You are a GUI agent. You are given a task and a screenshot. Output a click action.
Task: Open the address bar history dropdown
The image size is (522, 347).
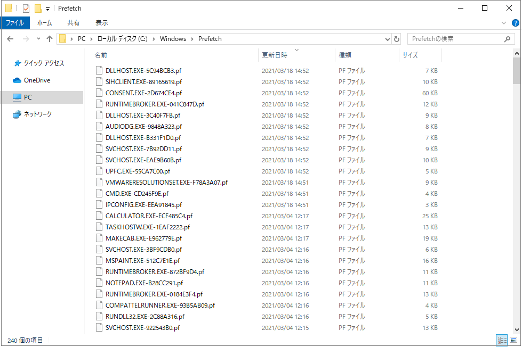(388, 39)
